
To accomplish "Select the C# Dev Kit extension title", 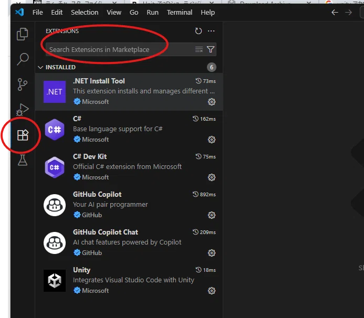I will click(x=90, y=156).
